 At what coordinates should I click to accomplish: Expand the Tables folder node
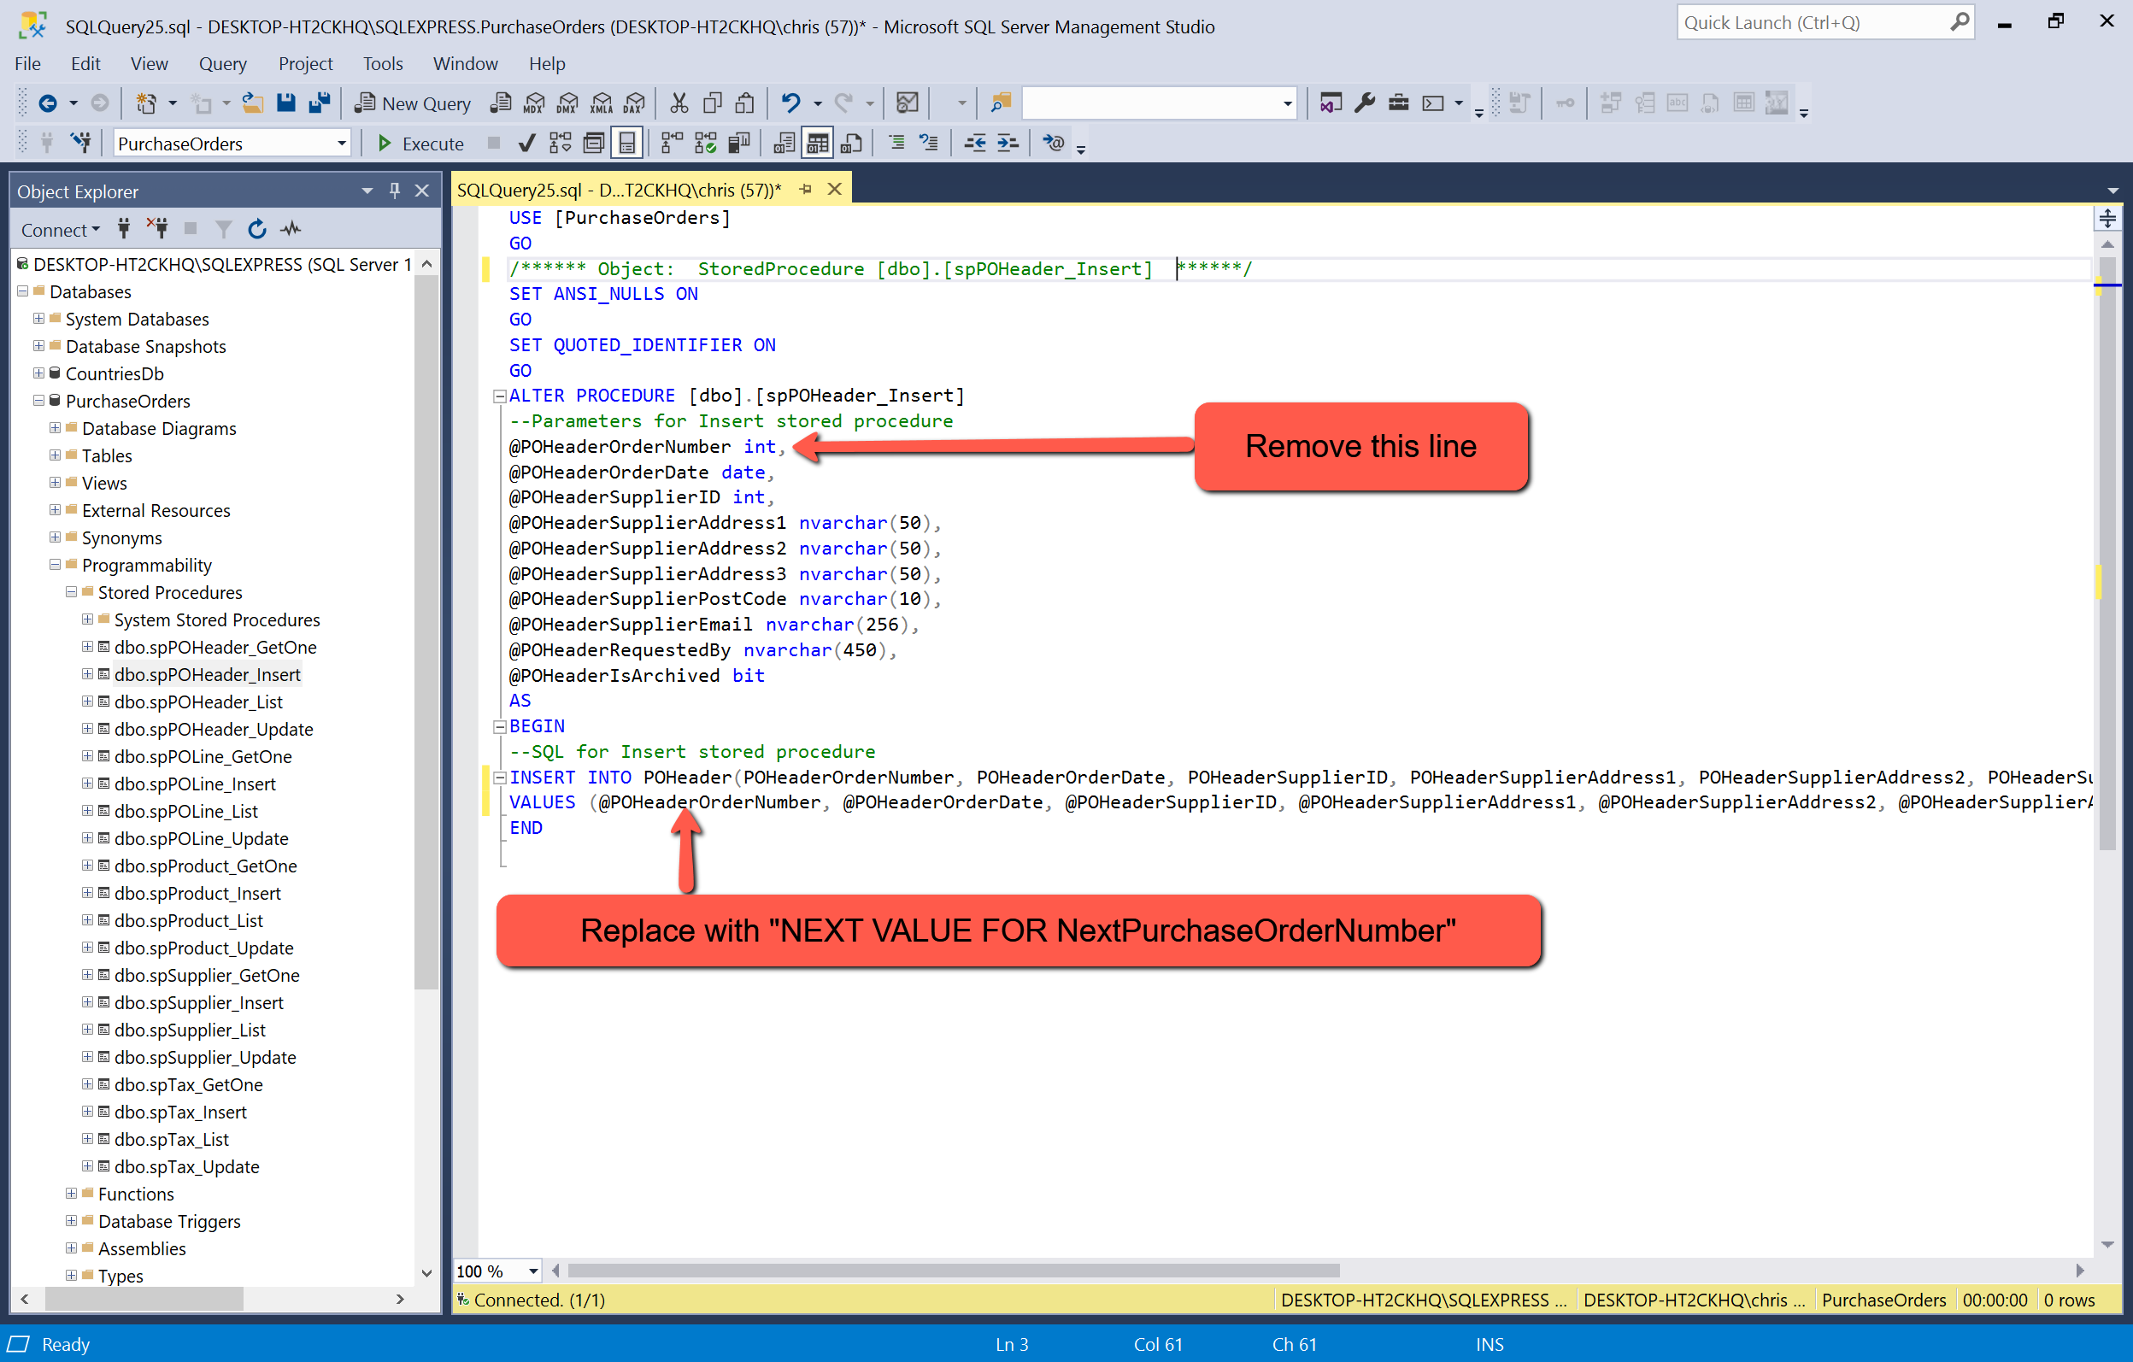(55, 455)
